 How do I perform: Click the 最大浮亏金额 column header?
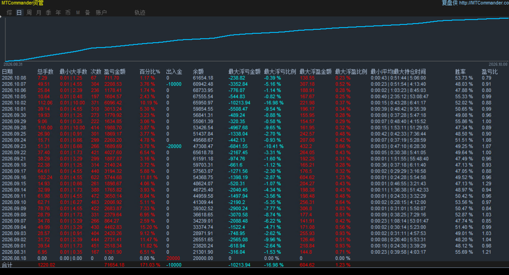(x=244, y=72)
